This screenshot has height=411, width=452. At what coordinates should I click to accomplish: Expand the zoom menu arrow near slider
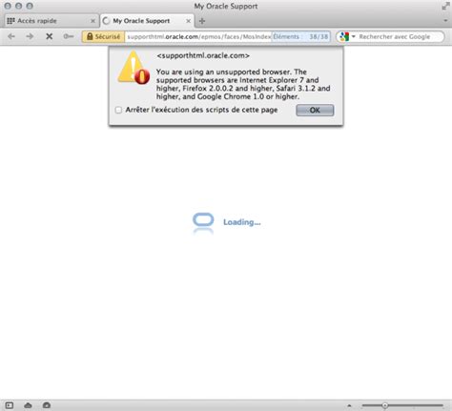(x=349, y=405)
